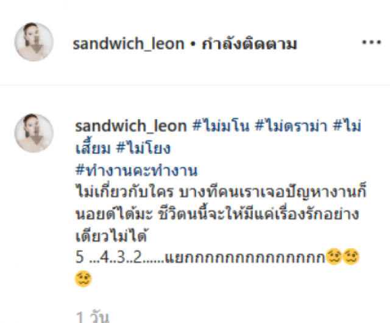Click the lone woozy emoji on last line
This screenshot has width=390, height=323.
click(x=83, y=279)
